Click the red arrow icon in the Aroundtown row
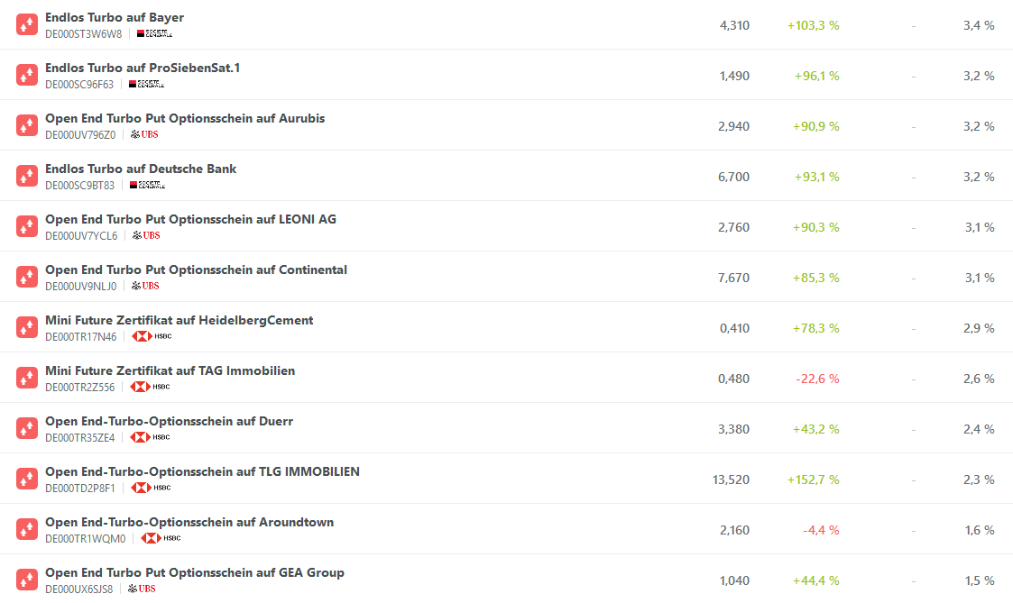The width and height of the screenshot is (1013, 603). point(27,529)
